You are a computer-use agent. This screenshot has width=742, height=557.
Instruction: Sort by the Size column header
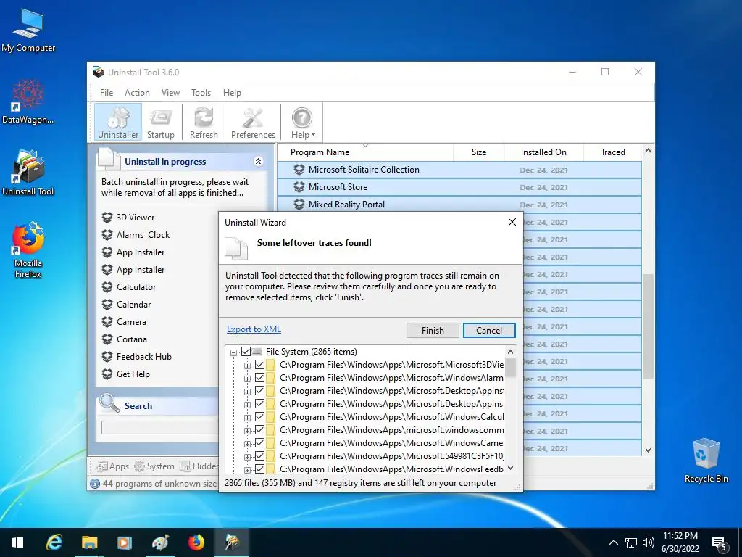(479, 152)
